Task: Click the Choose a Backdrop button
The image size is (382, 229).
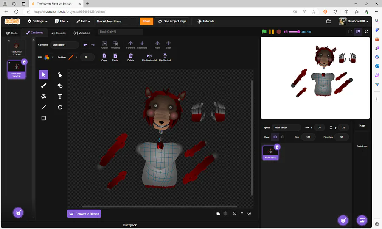Action: coord(362,220)
